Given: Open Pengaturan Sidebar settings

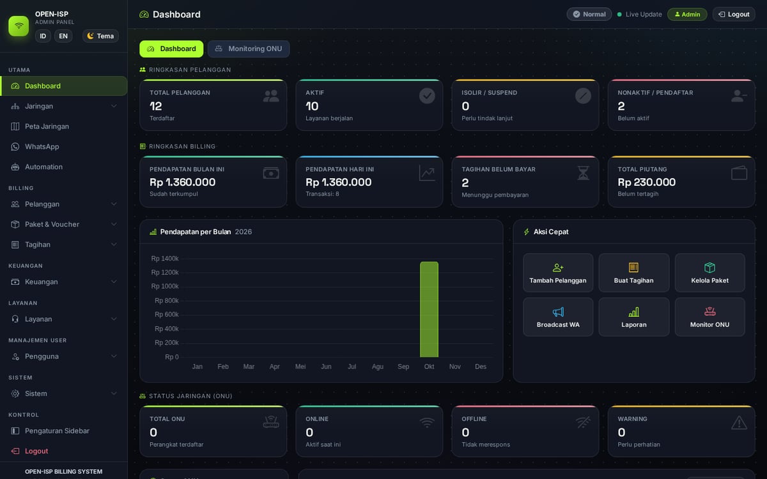Looking at the screenshot, I should (x=63, y=431).
